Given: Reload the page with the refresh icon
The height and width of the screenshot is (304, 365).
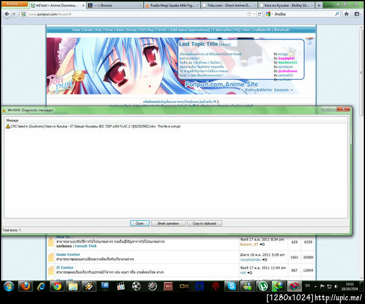Looking at the screenshot, I should [259, 14].
